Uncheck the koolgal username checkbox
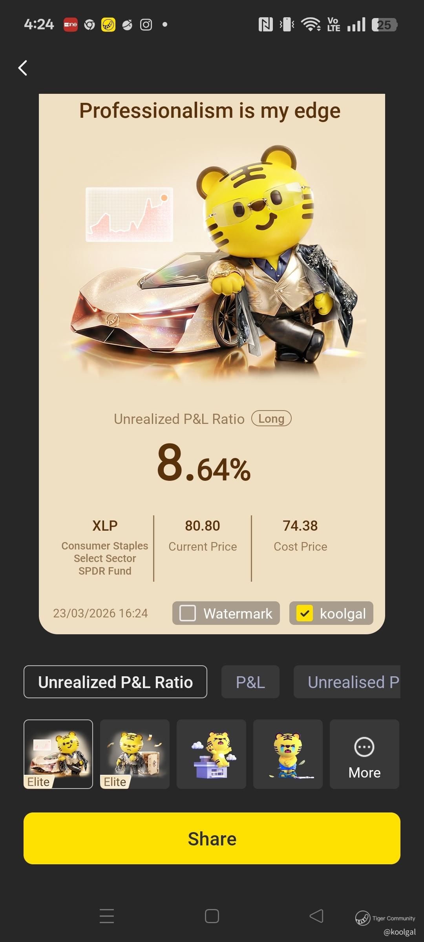This screenshot has height=942, width=424. pyautogui.click(x=305, y=613)
